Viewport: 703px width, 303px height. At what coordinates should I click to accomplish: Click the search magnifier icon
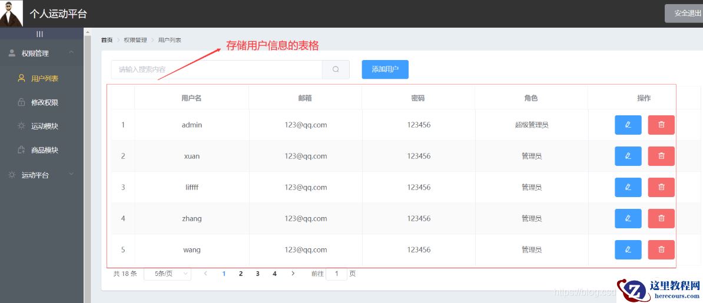[336, 69]
